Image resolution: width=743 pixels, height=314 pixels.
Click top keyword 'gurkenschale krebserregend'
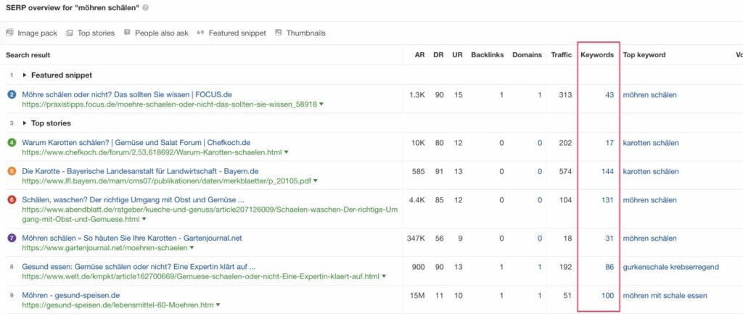670,267
